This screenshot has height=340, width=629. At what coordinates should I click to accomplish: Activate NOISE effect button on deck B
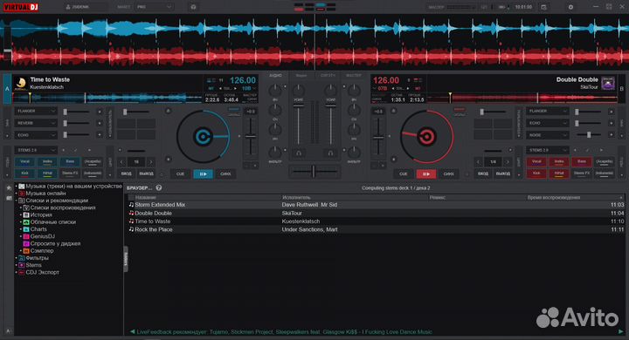(x=611, y=135)
